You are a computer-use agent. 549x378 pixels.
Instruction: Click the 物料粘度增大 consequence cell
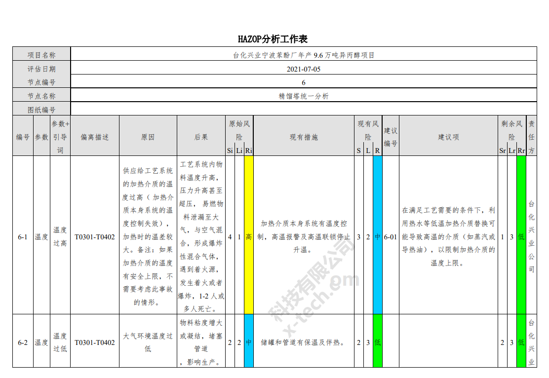pos(201,341)
